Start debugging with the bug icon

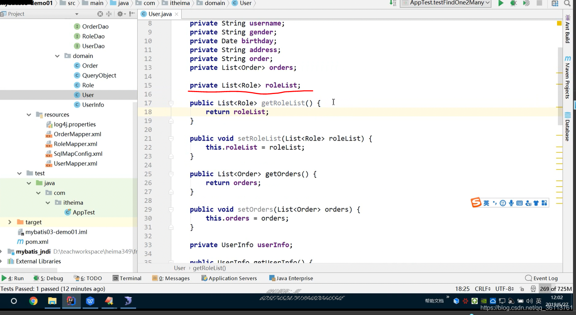pos(513,3)
